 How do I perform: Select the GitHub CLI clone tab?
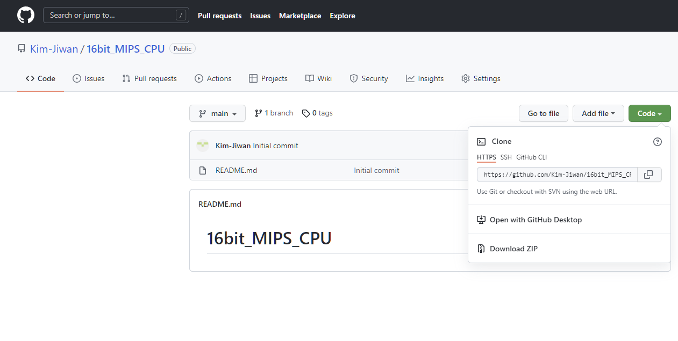(531, 157)
